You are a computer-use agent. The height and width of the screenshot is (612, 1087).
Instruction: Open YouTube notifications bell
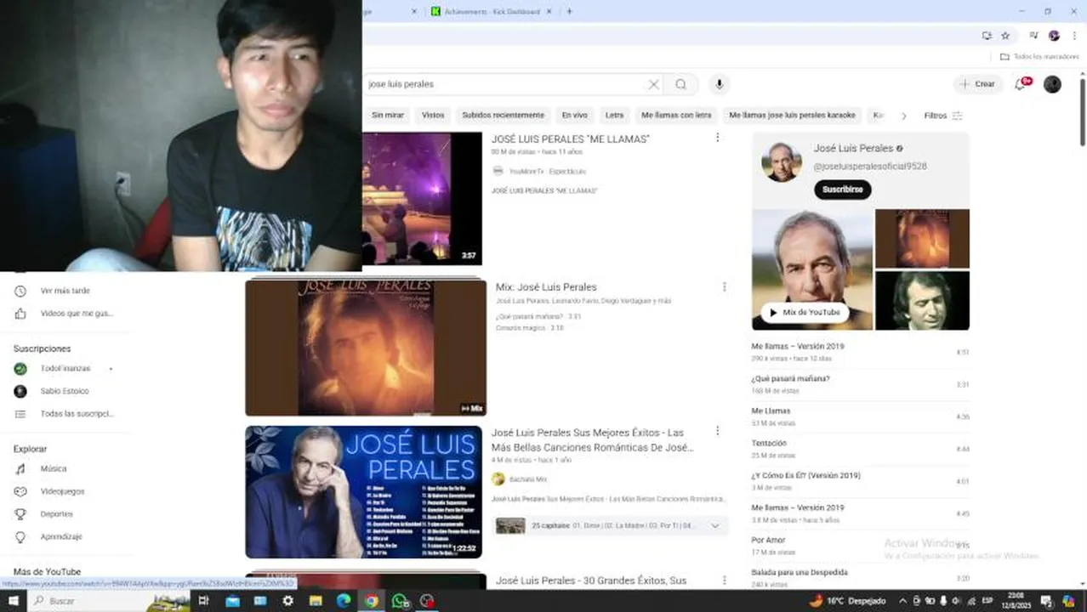click(1022, 83)
